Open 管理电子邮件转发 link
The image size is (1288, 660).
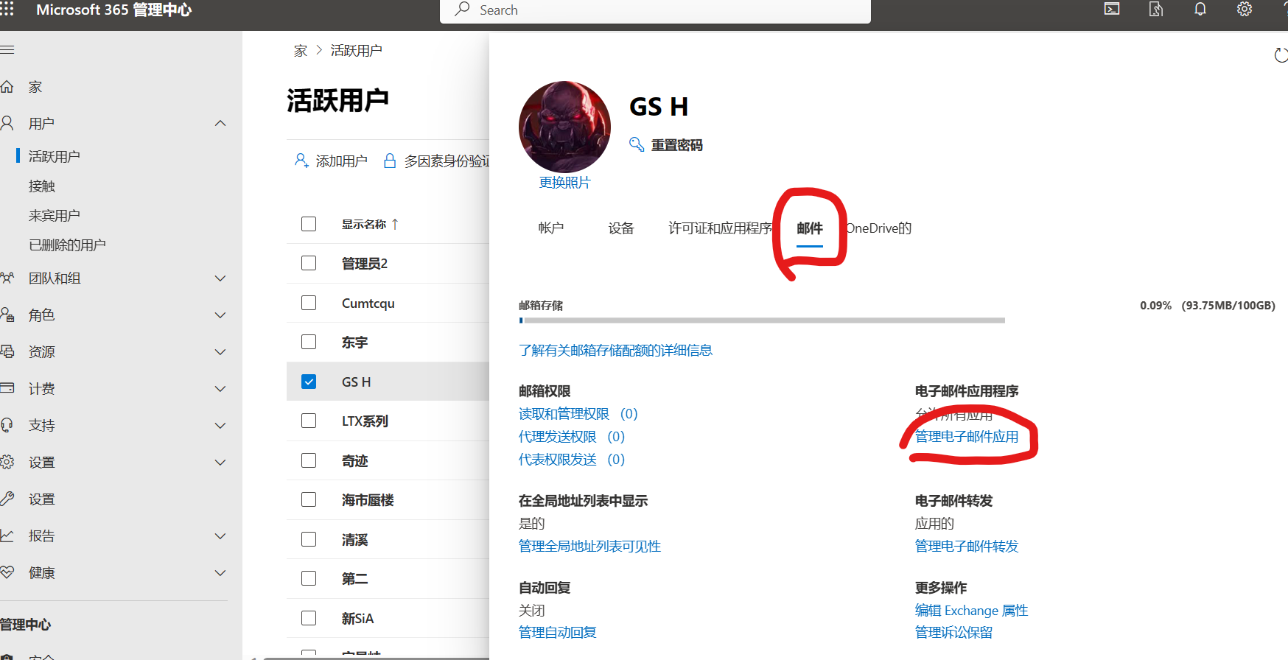(967, 547)
